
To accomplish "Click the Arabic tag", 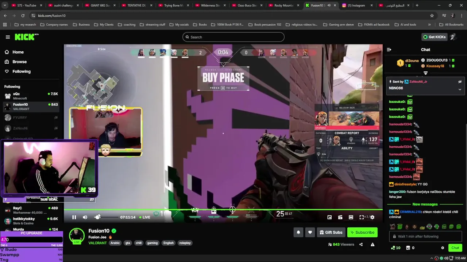I will pos(115,243).
